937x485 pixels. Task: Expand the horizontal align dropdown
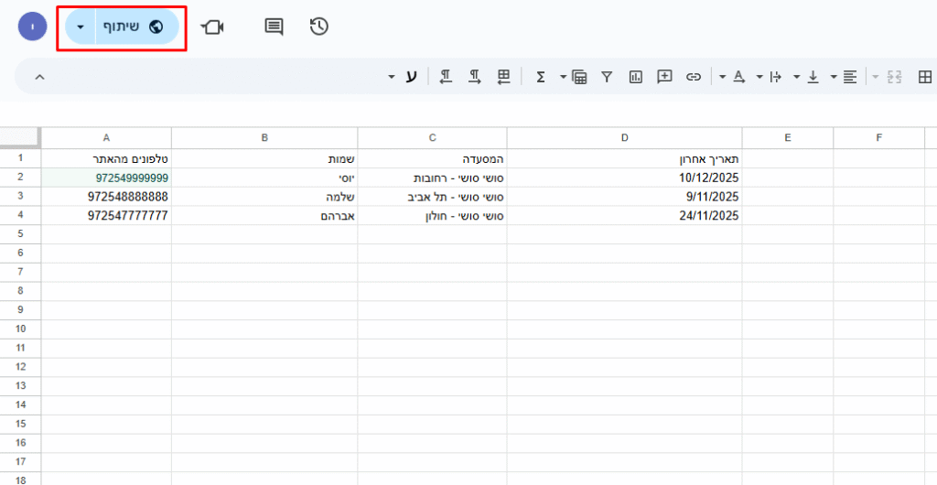coord(834,77)
